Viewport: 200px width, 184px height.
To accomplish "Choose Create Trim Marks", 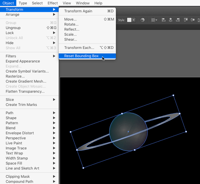I will click(x=29, y=105).
